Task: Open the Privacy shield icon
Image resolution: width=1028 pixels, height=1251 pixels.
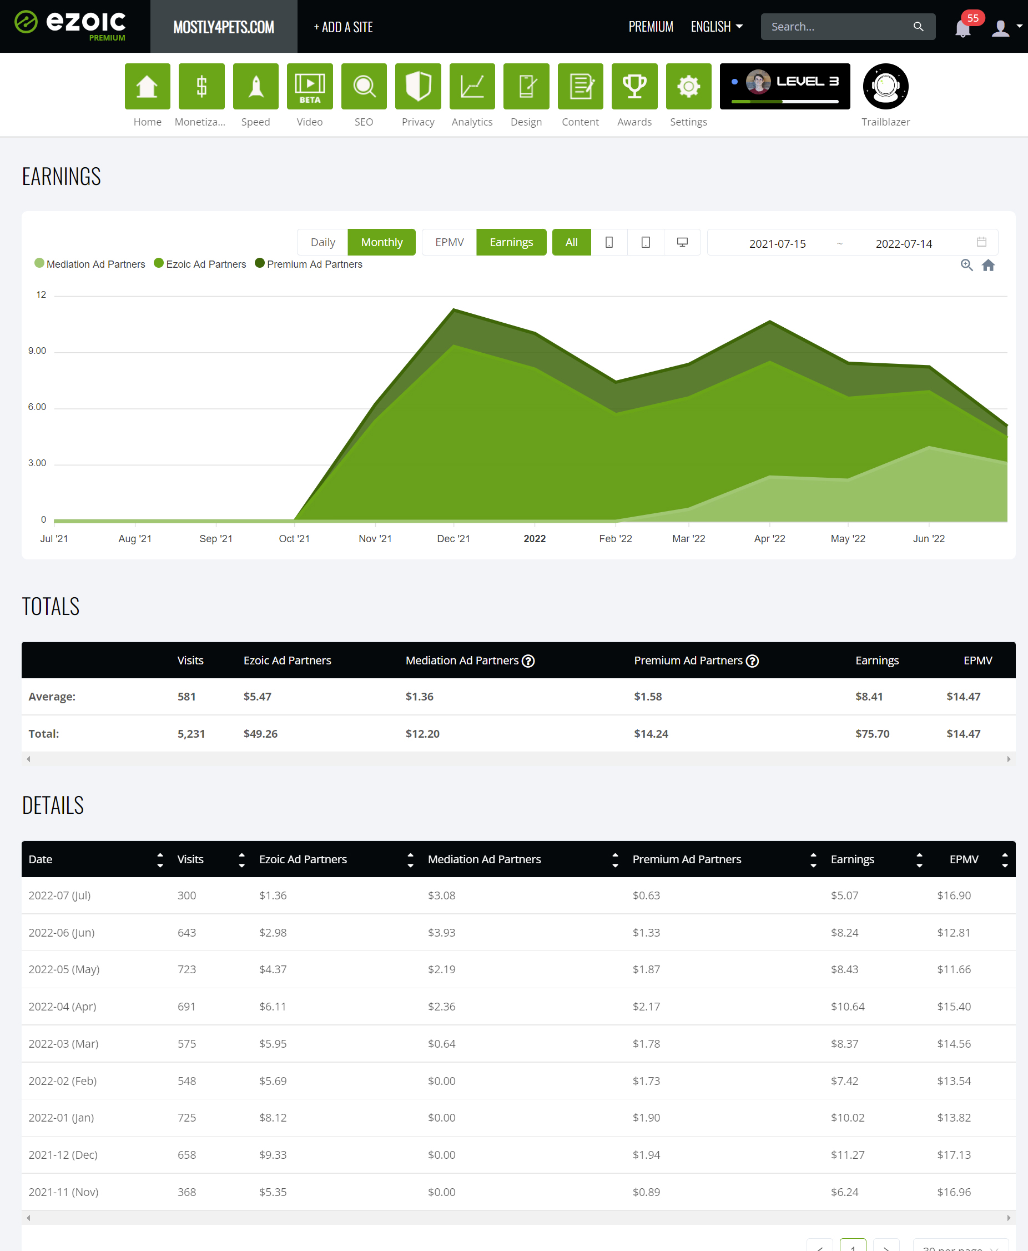Action: [x=418, y=87]
